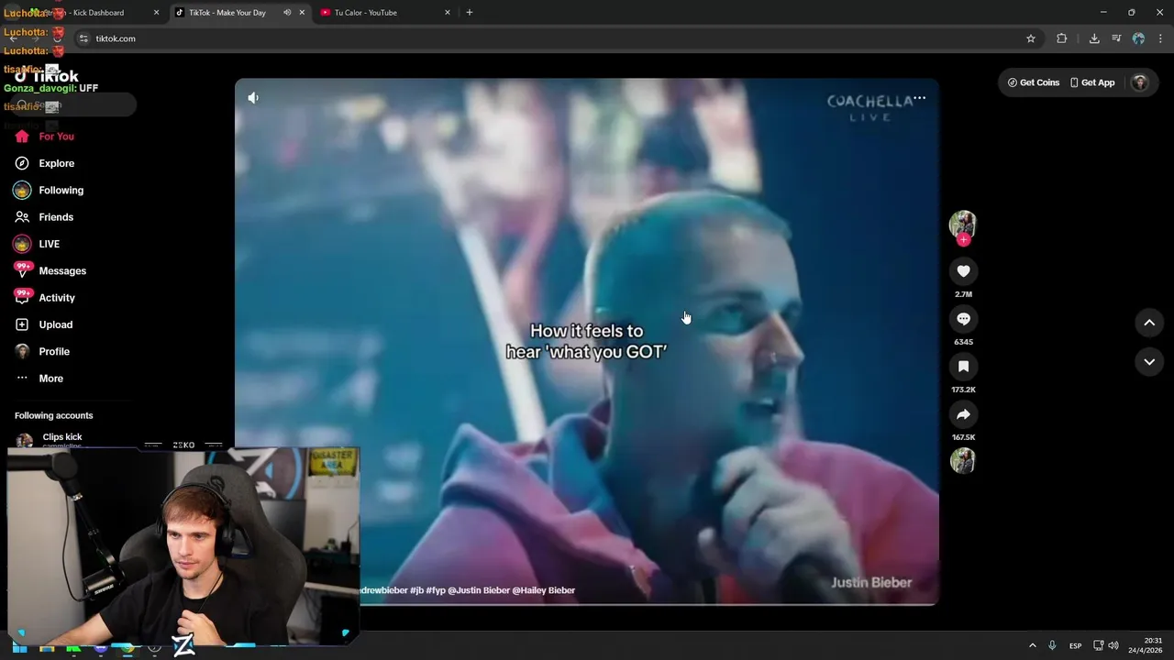This screenshot has height=660, width=1174.
Task: Go to the previous video (up chevron)
Action: (1149, 323)
